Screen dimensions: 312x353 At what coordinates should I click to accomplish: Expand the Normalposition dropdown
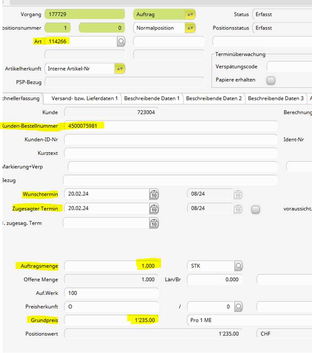pyautogui.click(x=190, y=28)
